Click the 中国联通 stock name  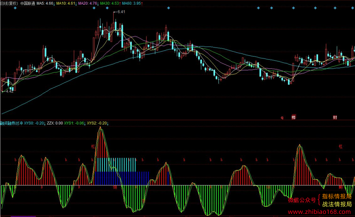(x=27, y=3)
